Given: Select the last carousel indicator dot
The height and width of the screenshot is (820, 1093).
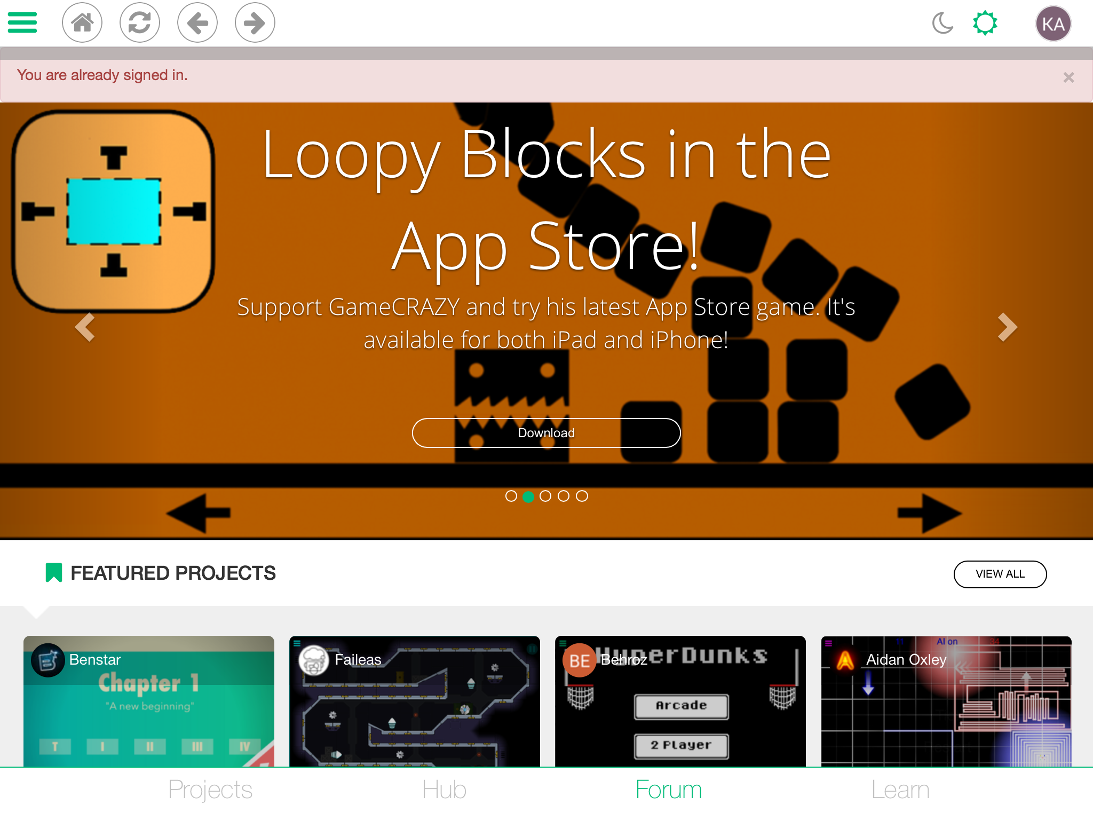Looking at the screenshot, I should tap(582, 496).
